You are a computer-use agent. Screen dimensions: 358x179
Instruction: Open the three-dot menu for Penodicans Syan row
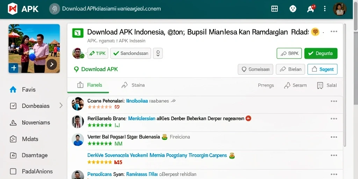334,174
